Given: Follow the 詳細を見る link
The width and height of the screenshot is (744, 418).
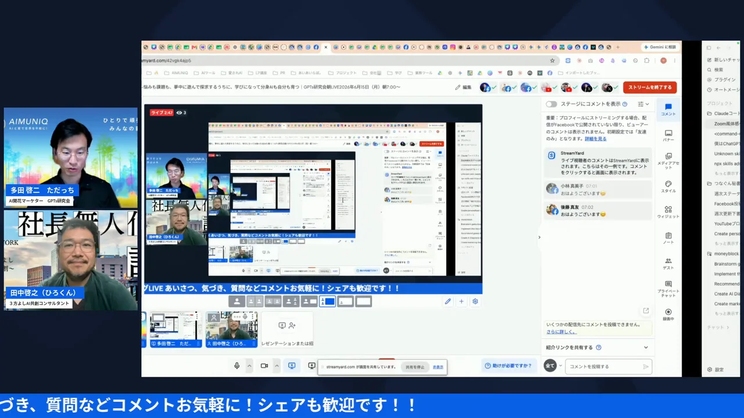Looking at the screenshot, I should (x=595, y=139).
